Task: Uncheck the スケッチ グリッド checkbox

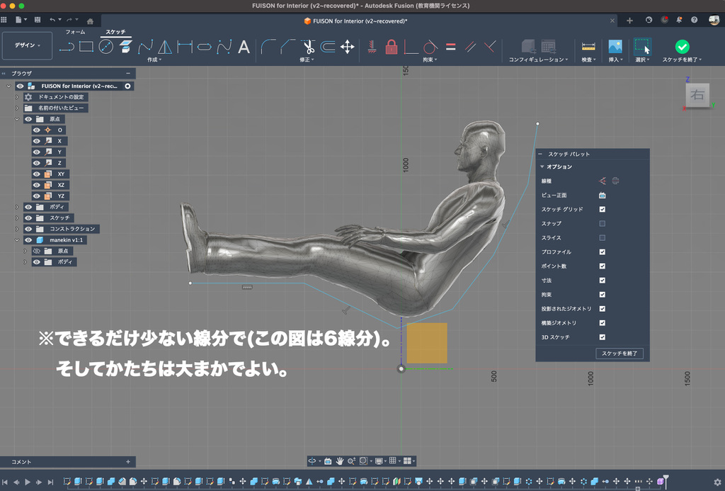Action: coord(603,210)
